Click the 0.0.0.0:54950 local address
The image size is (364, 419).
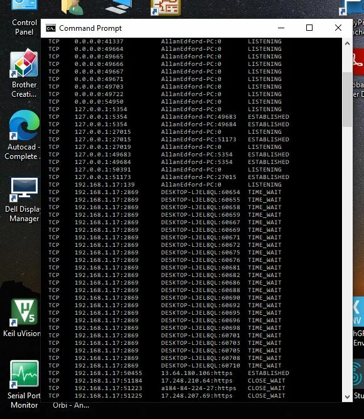[x=99, y=102]
